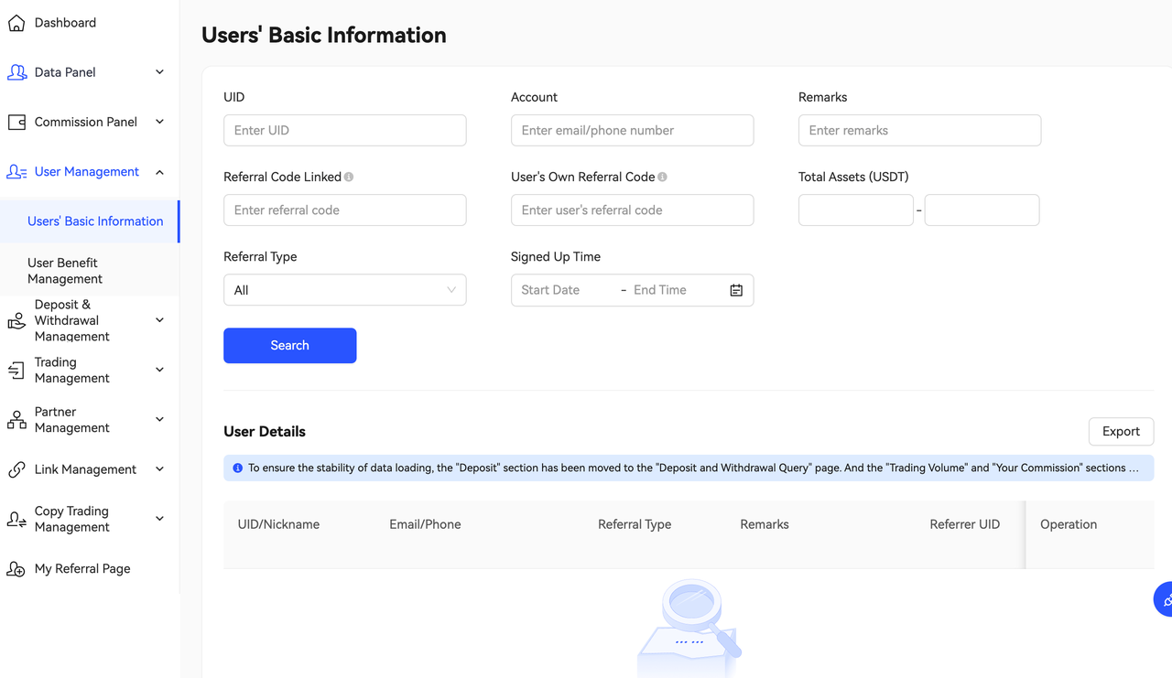Click the Account email/phone number field
1172x678 pixels.
(632, 131)
